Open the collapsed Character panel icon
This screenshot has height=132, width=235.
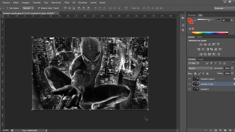tap(183, 25)
